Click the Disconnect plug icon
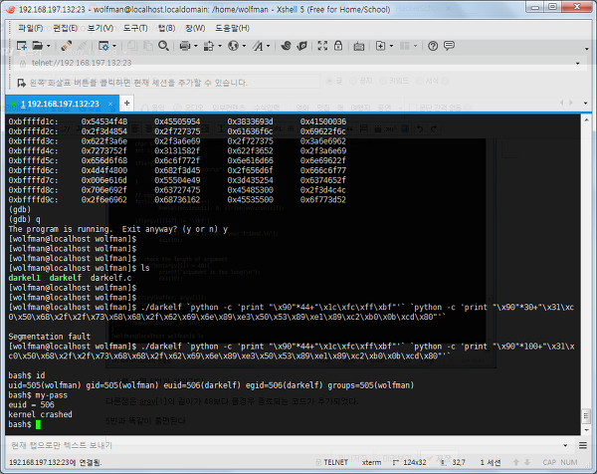Image resolution: width=597 pixels, height=474 pixels. coord(67,46)
